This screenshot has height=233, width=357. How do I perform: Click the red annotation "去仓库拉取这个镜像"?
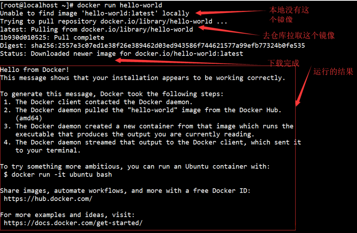point(299,35)
